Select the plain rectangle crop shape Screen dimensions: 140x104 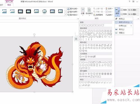pos(81,25)
